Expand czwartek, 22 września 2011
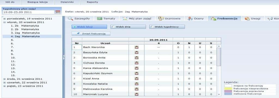279x98 pixels. coord(5,82)
